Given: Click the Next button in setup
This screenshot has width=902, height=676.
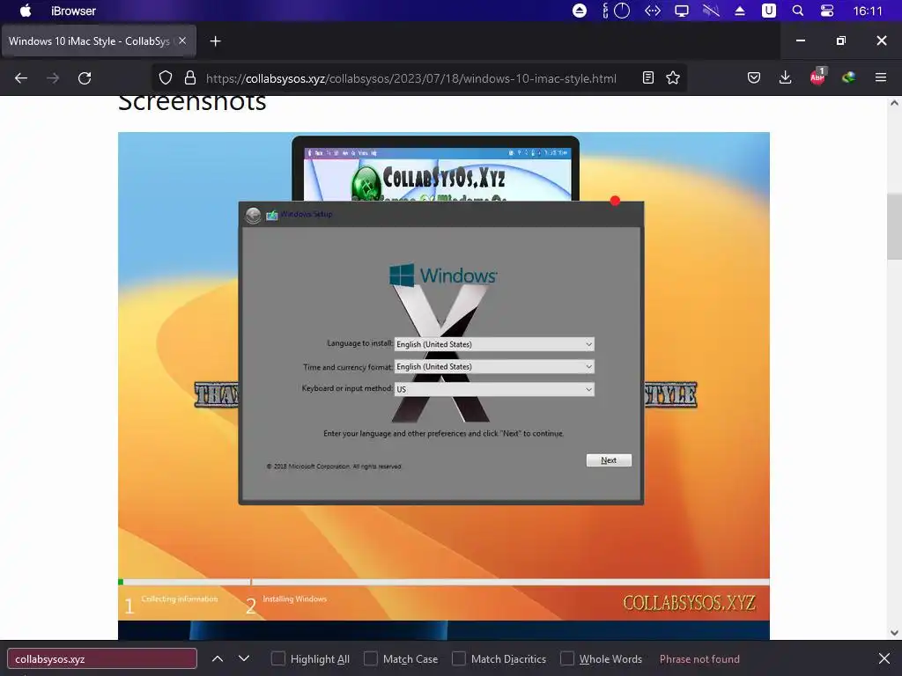Looking at the screenshot, I should pos(609,459).
